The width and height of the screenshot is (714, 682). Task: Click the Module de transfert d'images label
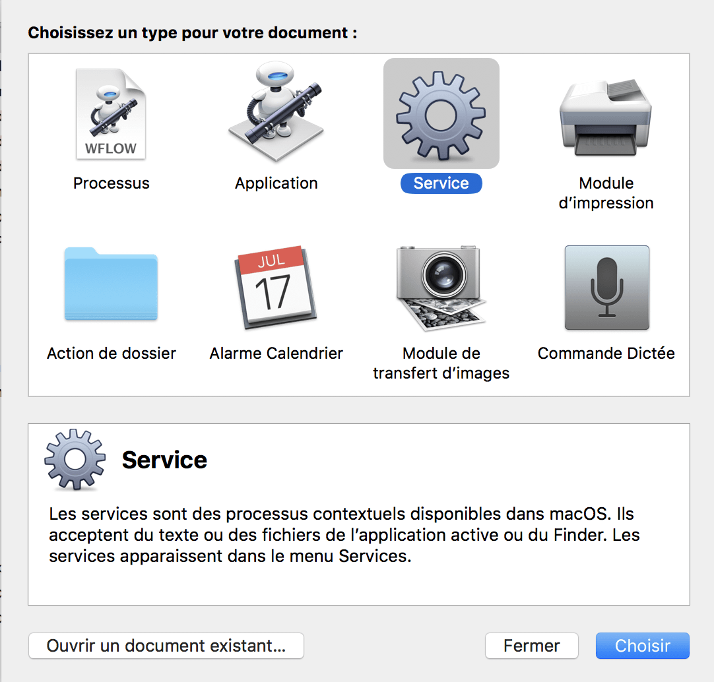click(x=441, y=363)
